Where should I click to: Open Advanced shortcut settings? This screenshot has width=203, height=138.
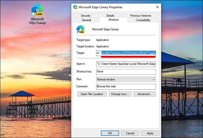[145, 94]
